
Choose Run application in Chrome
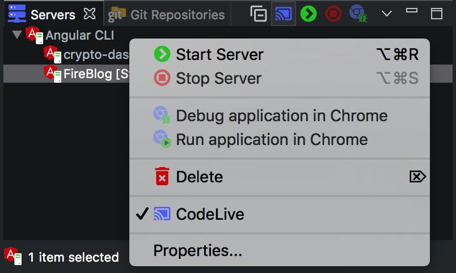tap(280, 139)
